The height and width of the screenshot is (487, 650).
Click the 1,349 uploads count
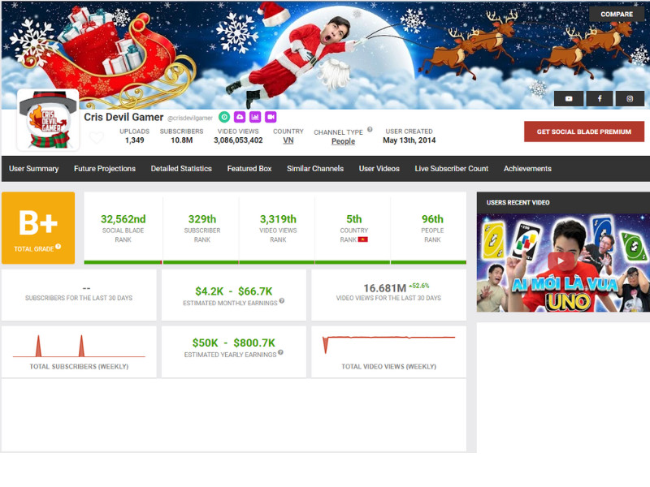pyautogui.click(x=134, y=140)
